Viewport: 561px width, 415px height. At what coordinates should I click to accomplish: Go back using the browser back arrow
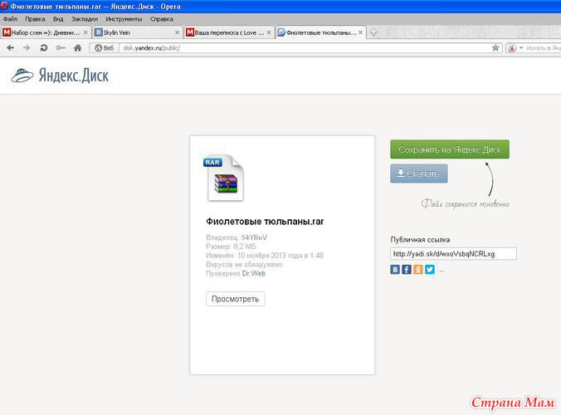(11, 47)
